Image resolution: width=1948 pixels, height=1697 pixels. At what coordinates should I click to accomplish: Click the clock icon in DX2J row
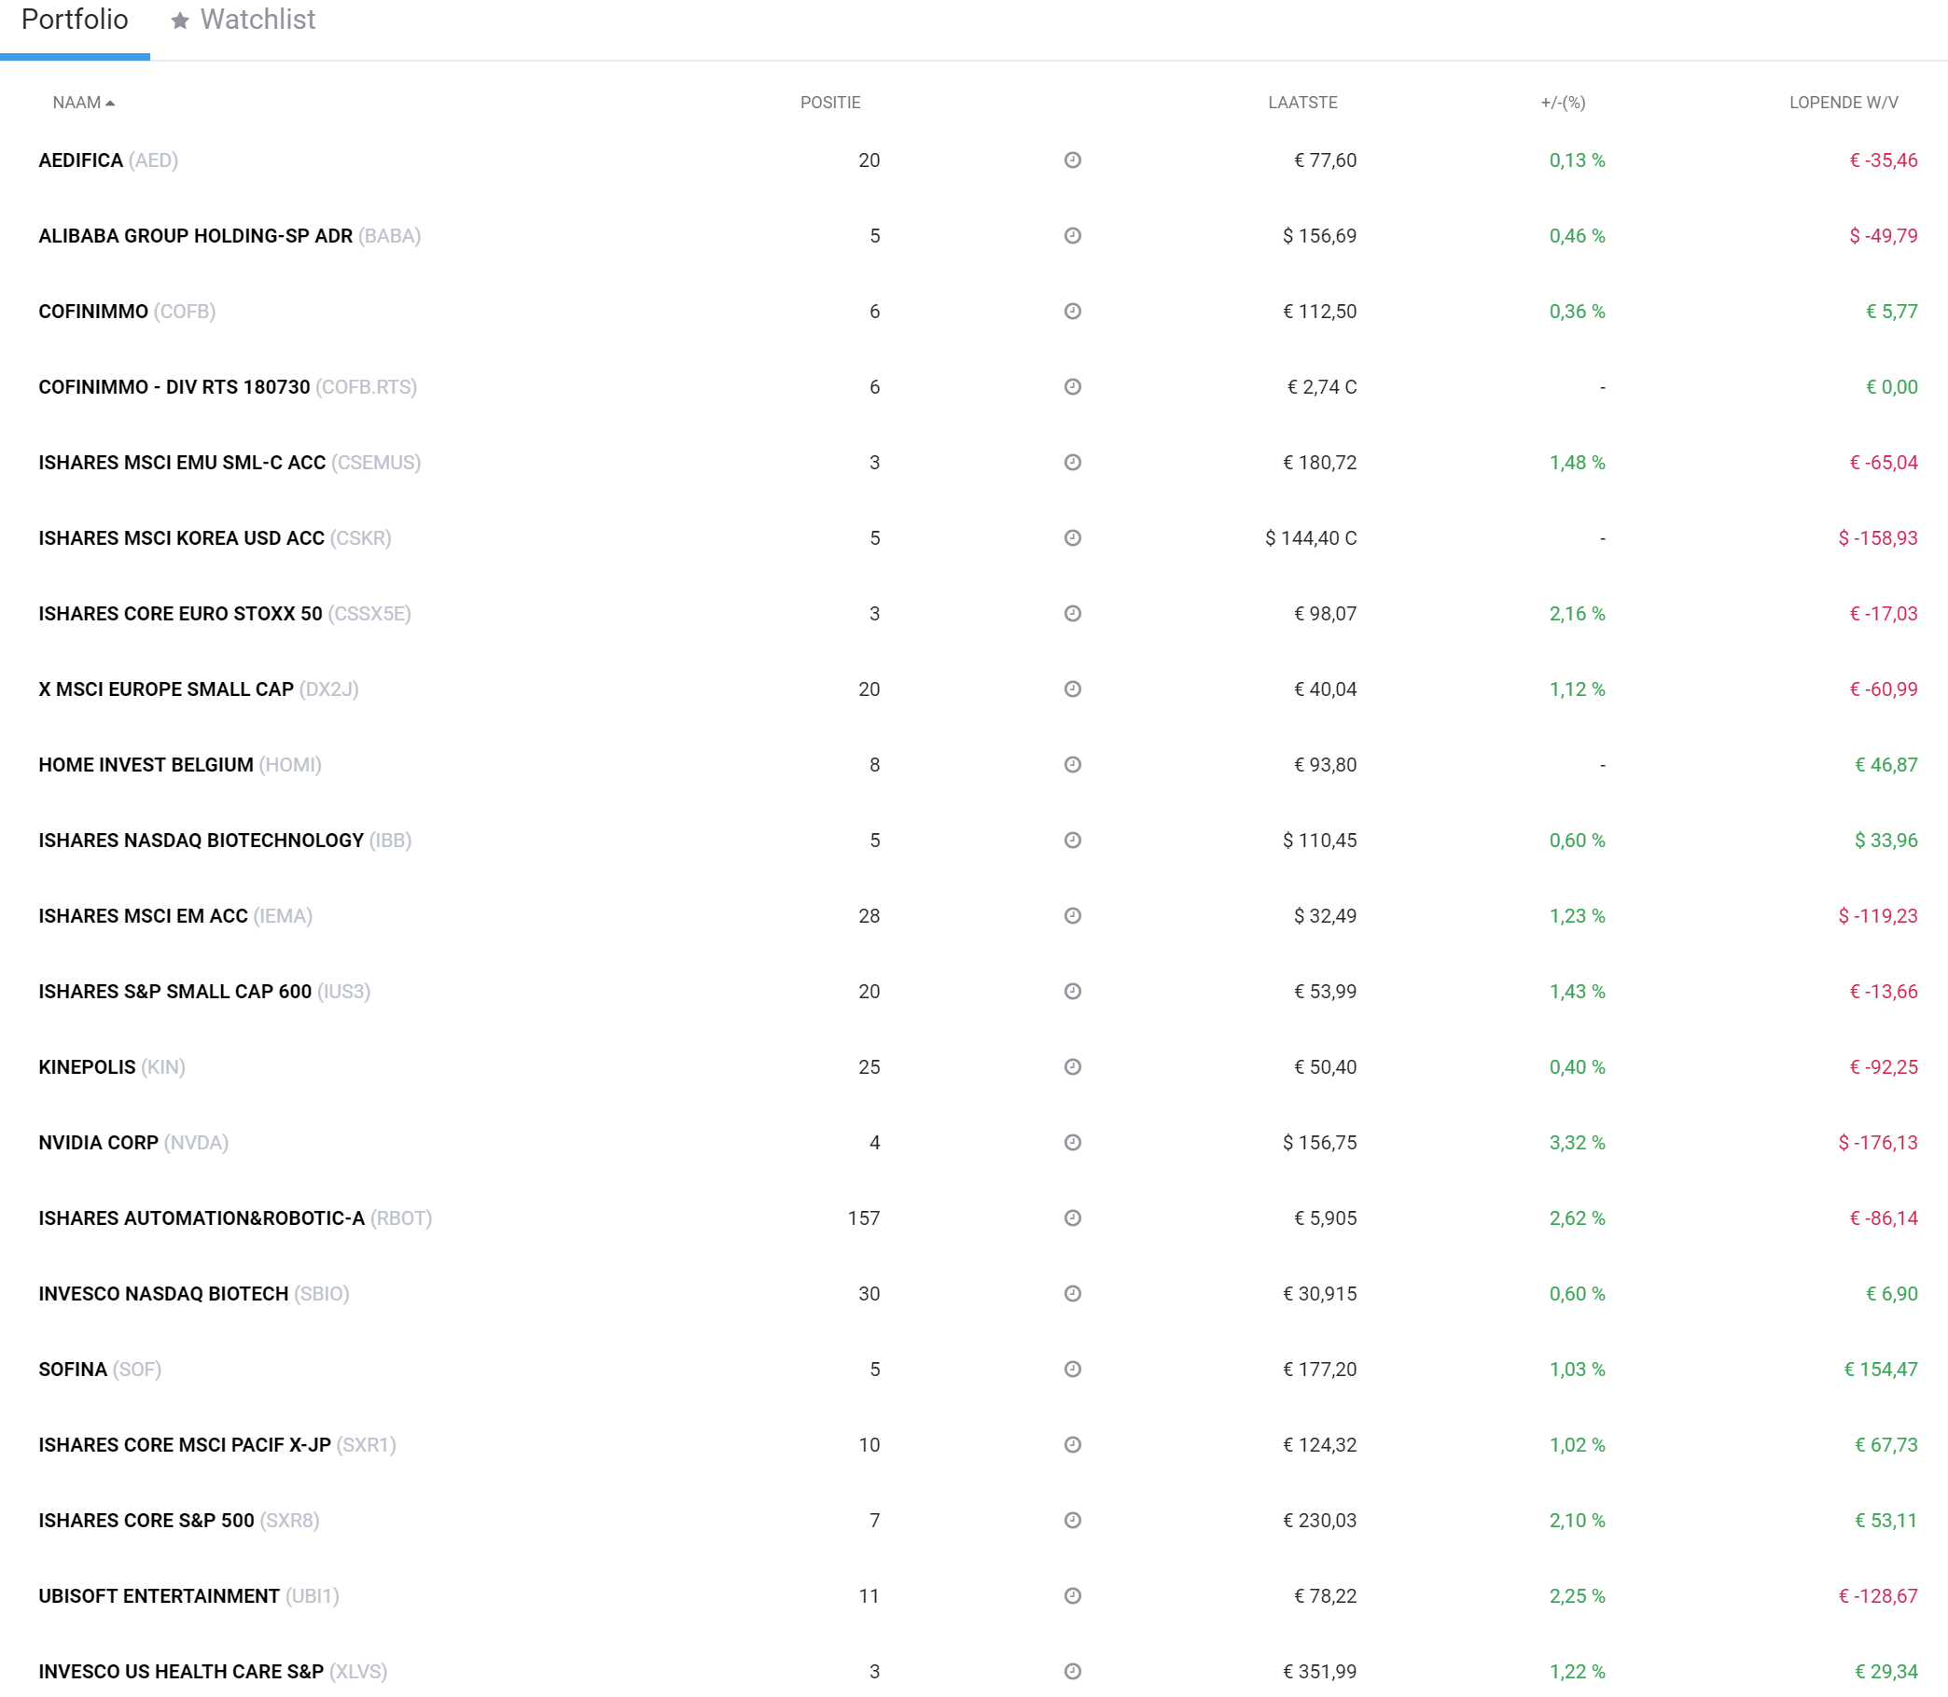[1072, 689]
